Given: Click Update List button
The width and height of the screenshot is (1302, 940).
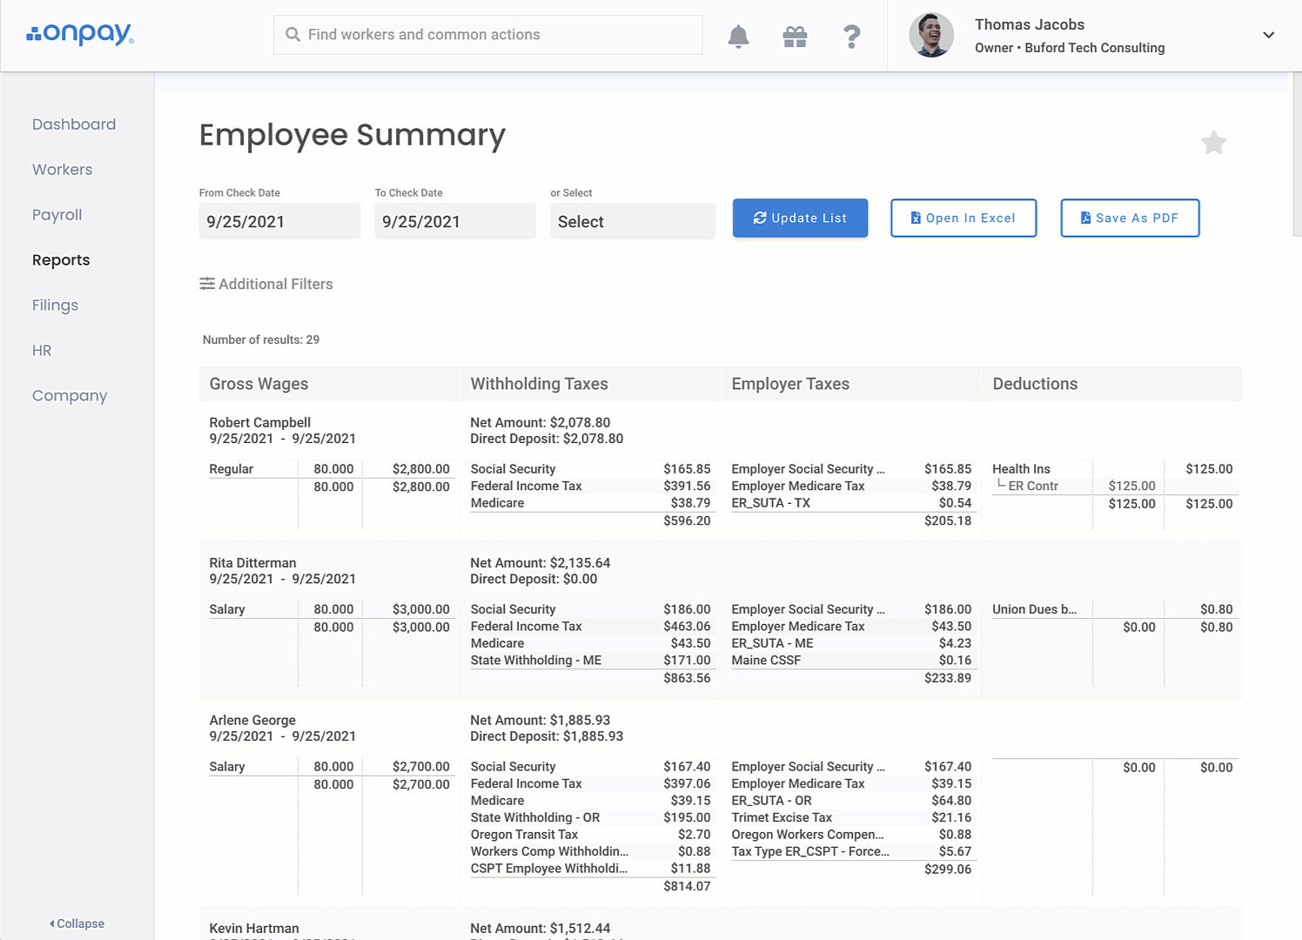Looking at the screenshot, I should (800, 218).
